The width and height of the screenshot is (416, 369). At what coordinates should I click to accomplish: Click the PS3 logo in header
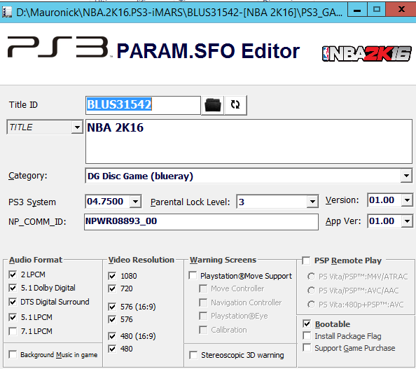(58, 47)
